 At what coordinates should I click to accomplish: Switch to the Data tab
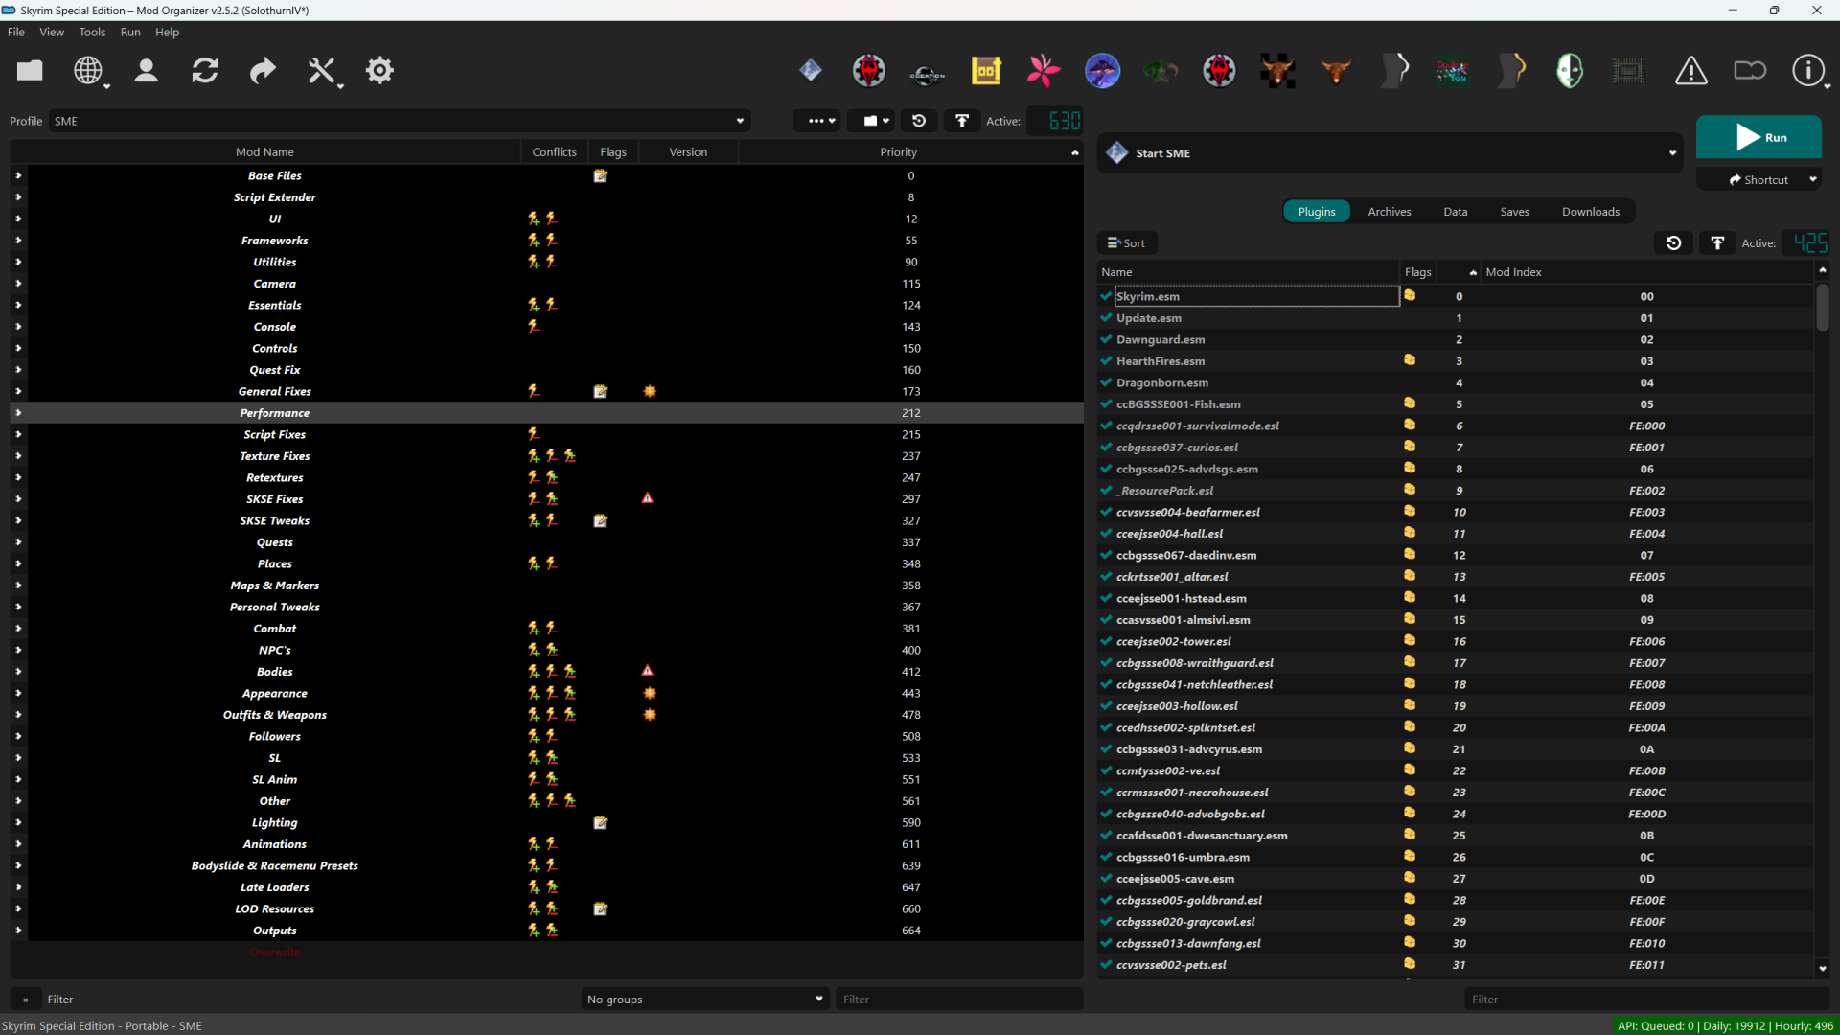[1455, 212]
